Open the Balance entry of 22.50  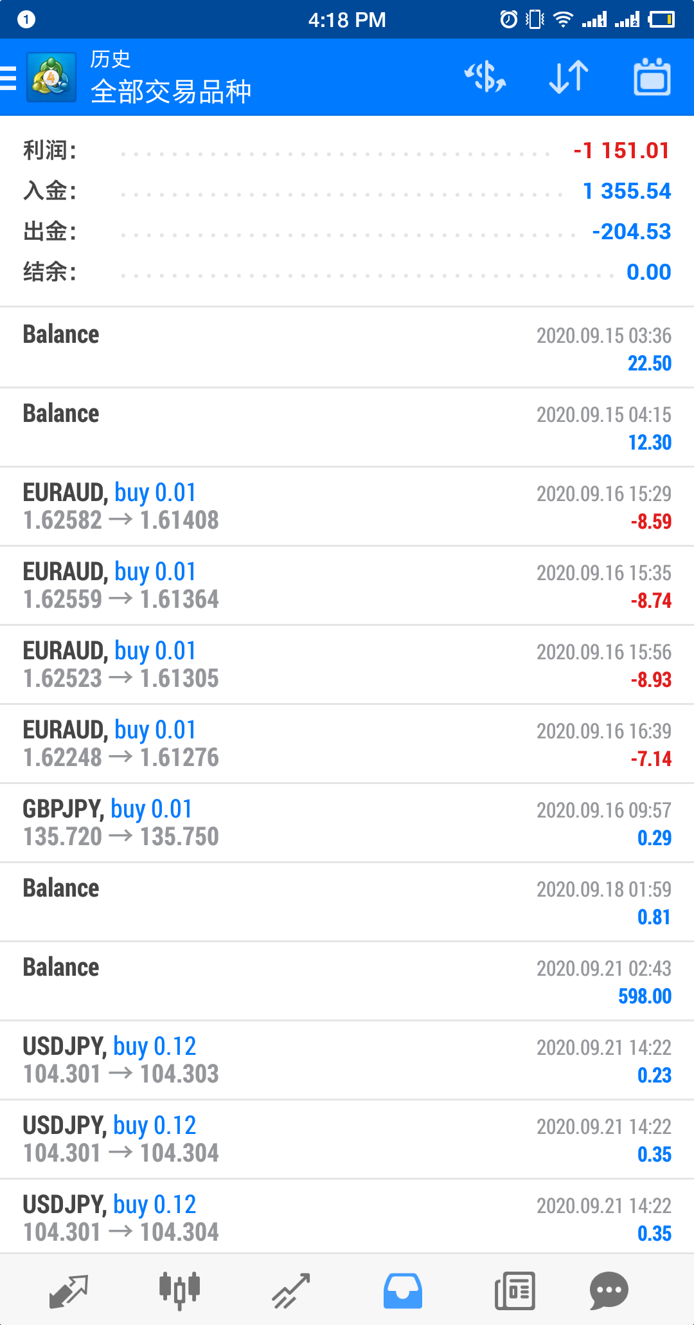[x=347, y=348]
